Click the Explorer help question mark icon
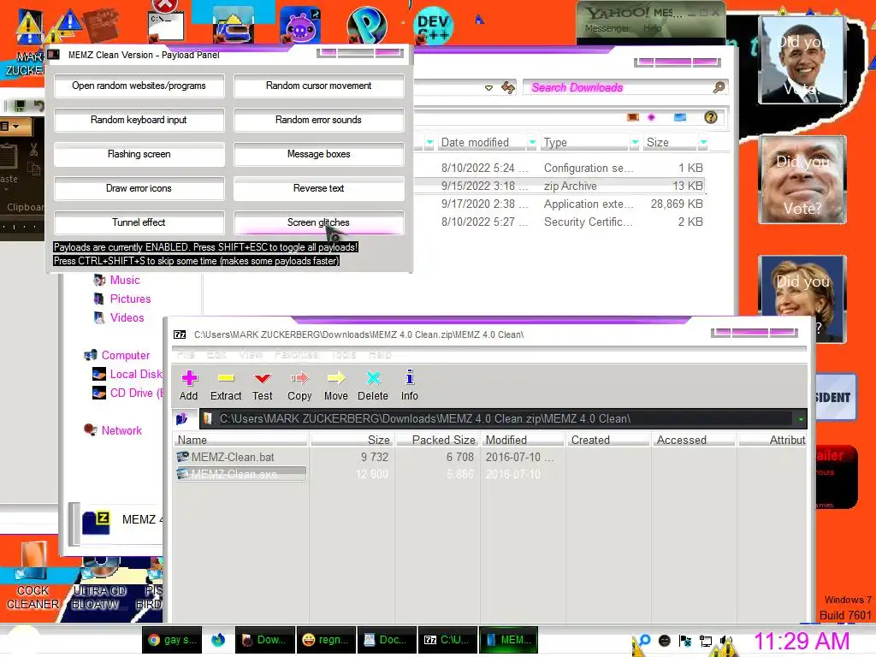 click(x=711, y=117)
